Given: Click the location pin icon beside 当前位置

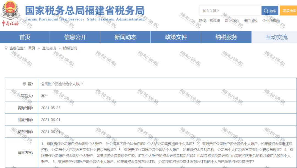Looking at the screenshot, I should click(6, 47).
